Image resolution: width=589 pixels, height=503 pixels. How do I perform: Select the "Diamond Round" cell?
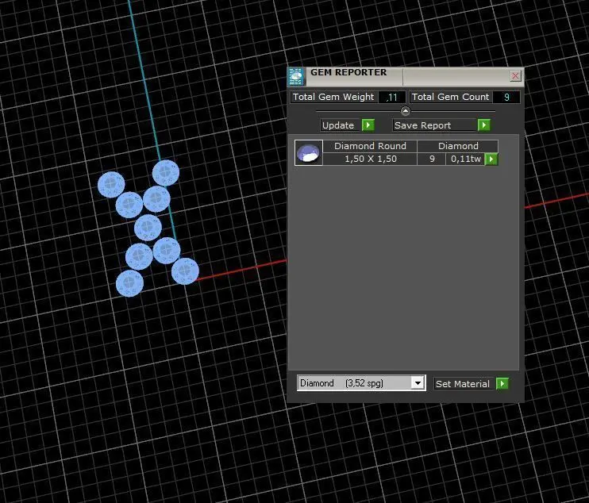(370, 146)
